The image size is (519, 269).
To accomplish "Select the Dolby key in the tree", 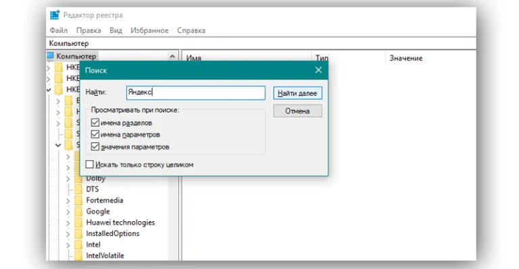I will [96, 179].
